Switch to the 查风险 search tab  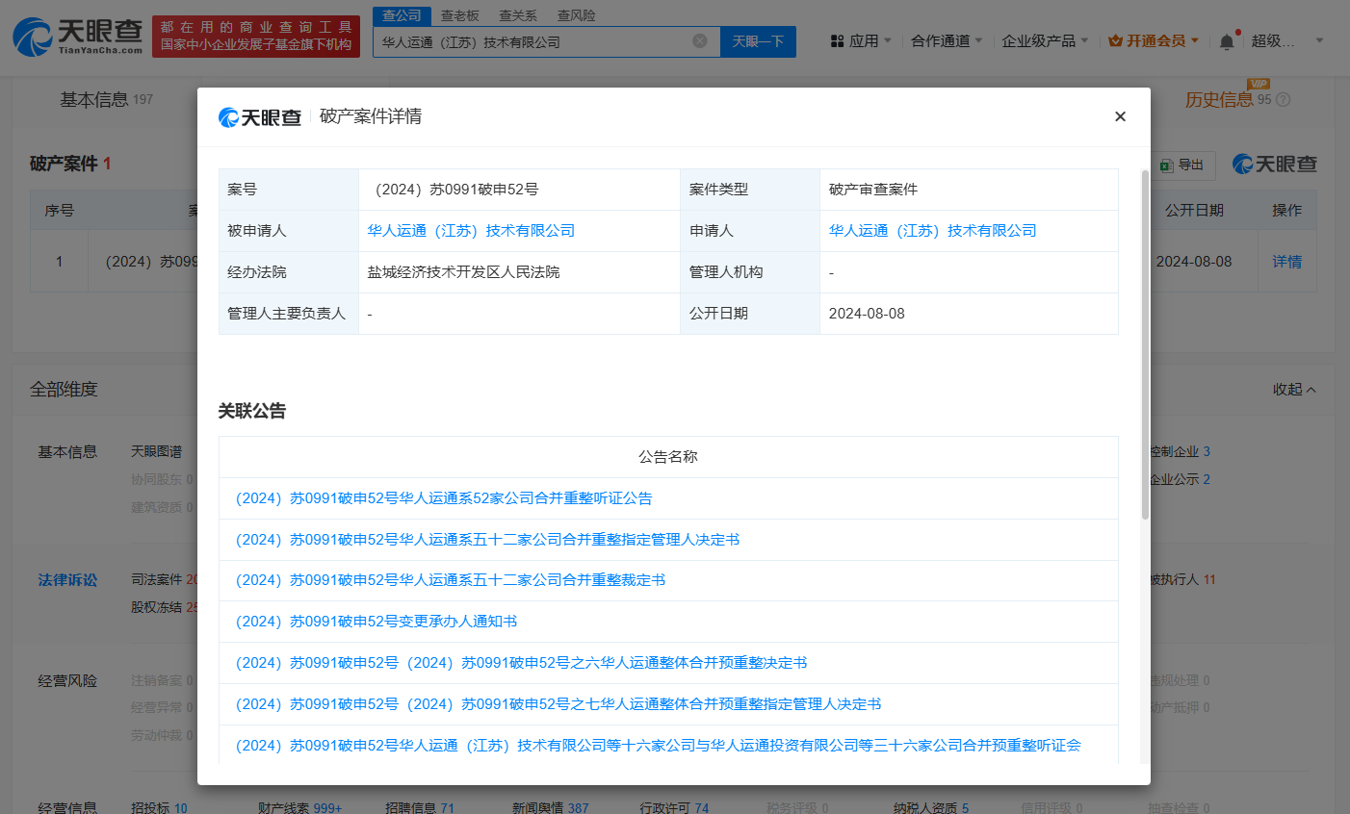(x=576, y=15)
